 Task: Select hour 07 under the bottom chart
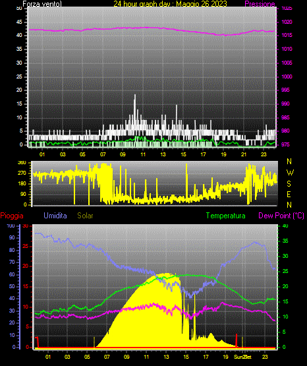[107, 357]
